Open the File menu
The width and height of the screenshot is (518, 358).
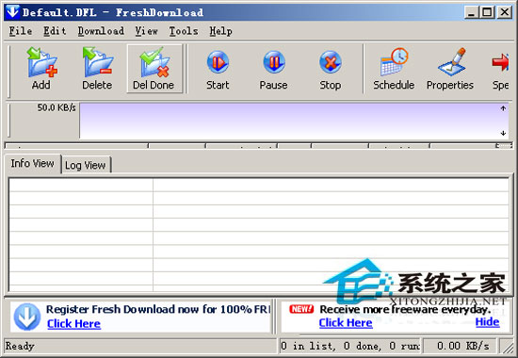pyautogui.click(x=21, y=31)
